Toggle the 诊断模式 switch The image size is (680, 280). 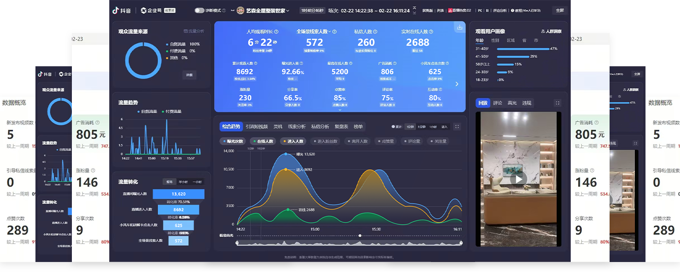[199, 10]
